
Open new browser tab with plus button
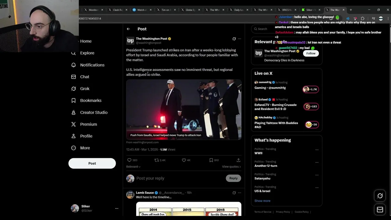(x=351, y=10)
